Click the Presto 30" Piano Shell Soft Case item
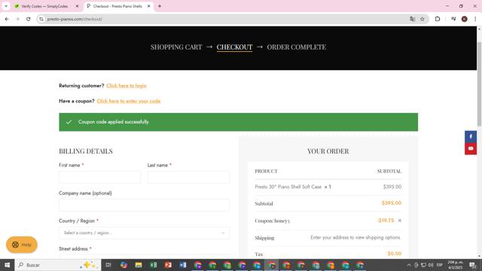This screenshot has width=482, height=271. pos(288,187)
